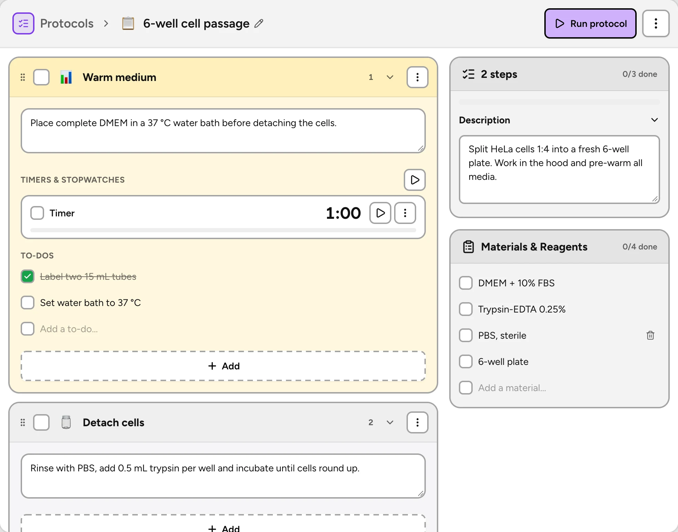Open the protocol options kebab menu in header
Screen dimensions: 678x532
[x=656, y=23]
